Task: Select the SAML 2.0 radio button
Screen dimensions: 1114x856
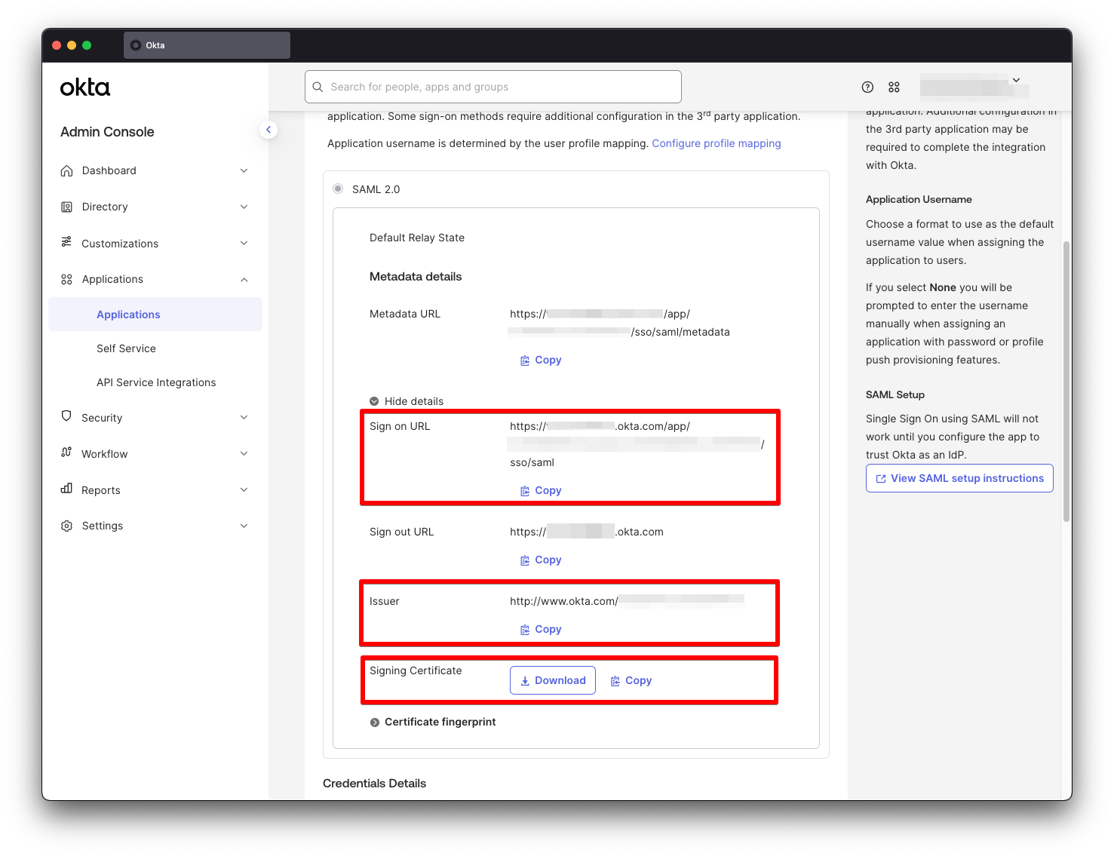Action: (x=338, y=189)
